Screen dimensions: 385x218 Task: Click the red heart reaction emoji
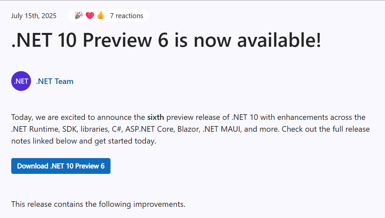click(90, 16)
